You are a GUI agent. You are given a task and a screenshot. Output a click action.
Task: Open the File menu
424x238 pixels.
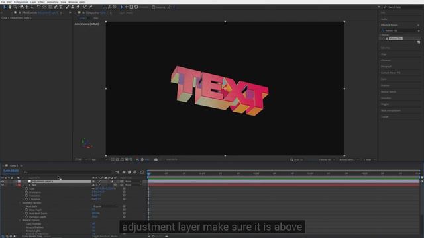(3, 2)
